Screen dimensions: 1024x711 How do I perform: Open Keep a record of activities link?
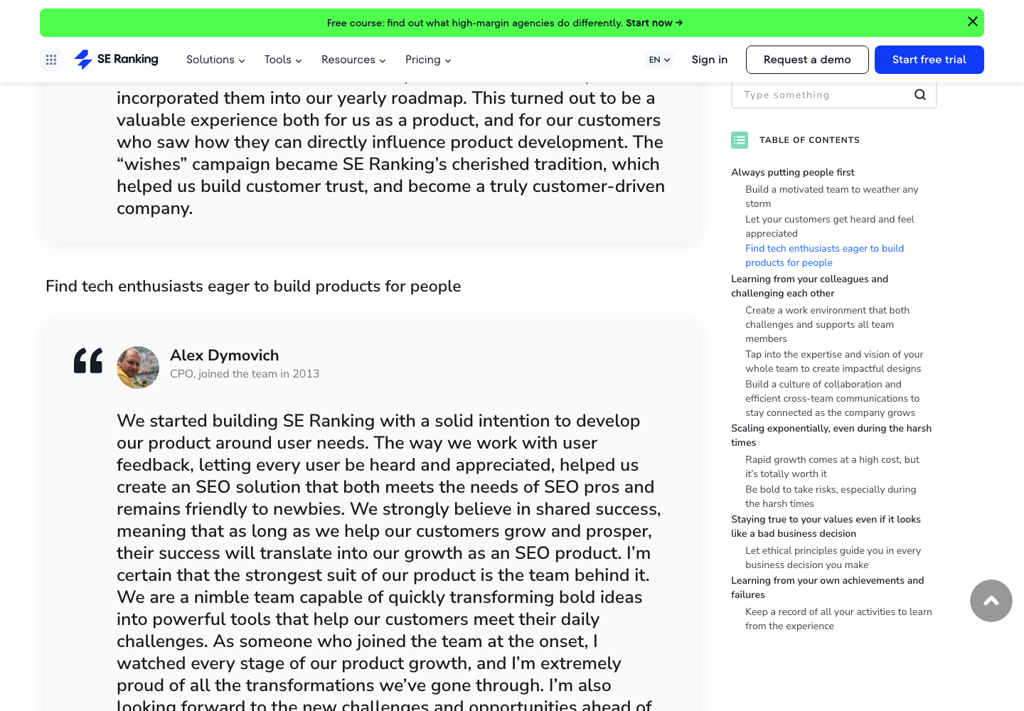838,619
